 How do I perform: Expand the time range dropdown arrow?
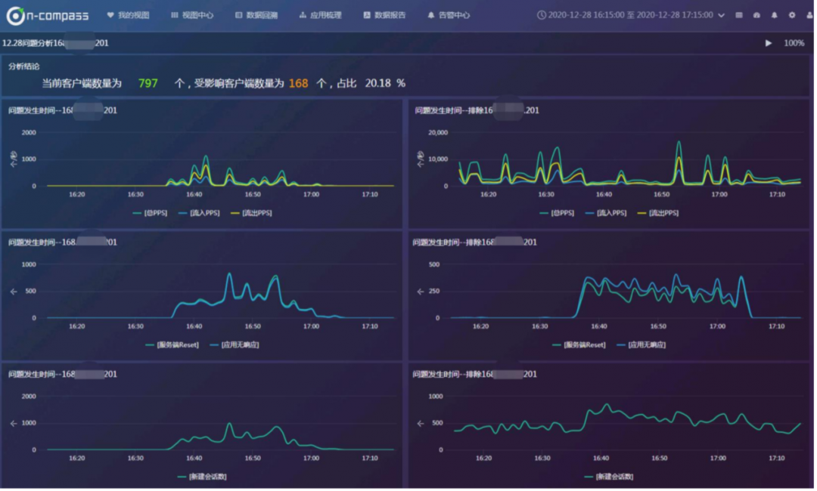pyautogui.click(x=721, y=15)
